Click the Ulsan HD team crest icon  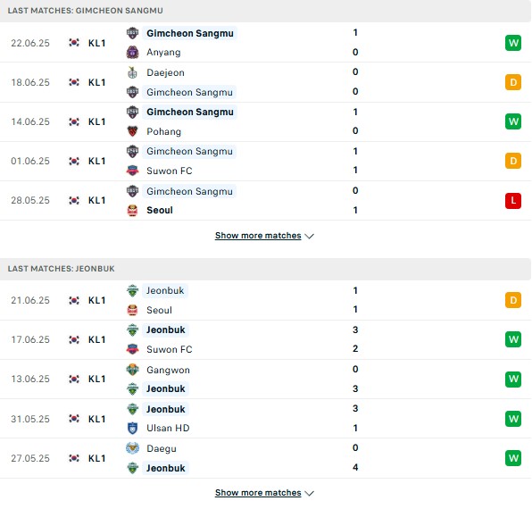click(x=132, y=429)
